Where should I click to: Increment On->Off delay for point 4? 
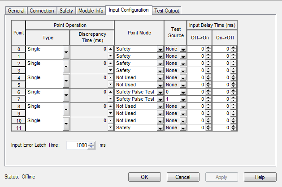click(x=233, y=76)
